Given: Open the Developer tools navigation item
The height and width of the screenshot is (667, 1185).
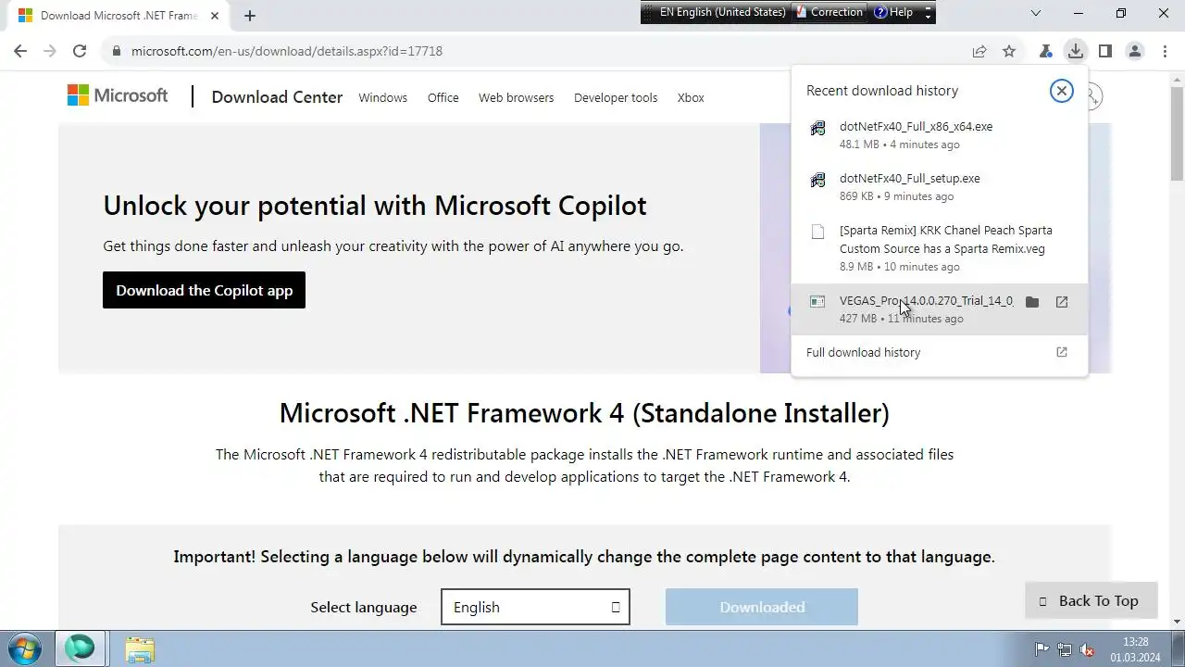Looking at the screenshot, I should 616,97.
